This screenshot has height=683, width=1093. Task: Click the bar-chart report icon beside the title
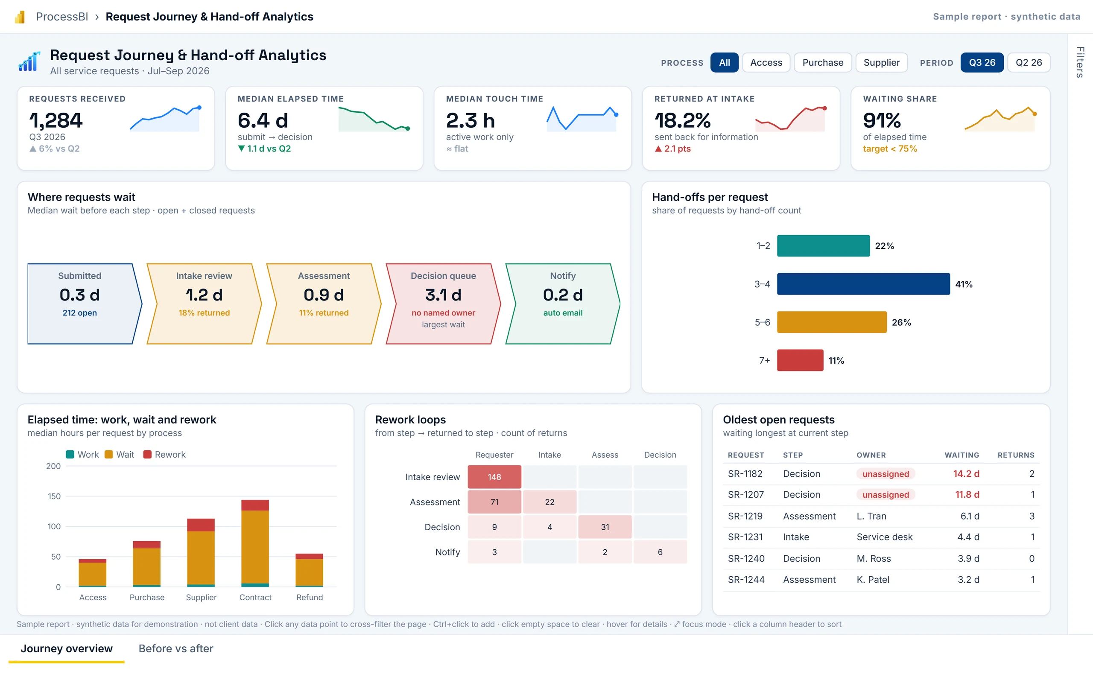pos(29,61)
